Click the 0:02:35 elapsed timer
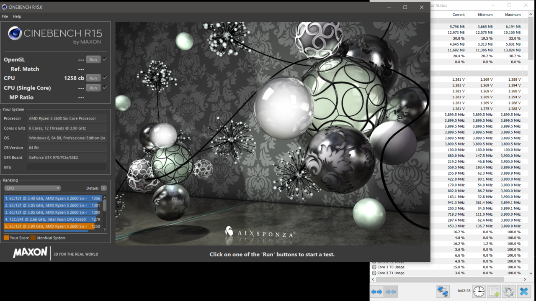 coord(464,291)
